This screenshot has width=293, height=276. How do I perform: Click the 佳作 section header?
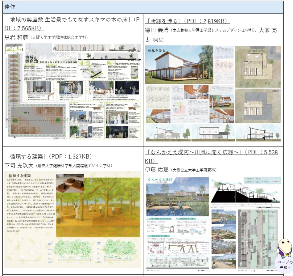pos(10,7)
